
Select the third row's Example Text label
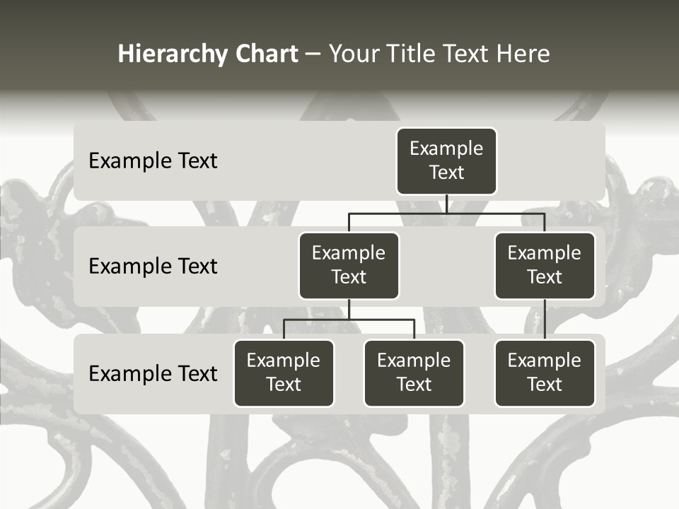pos(153,373)
